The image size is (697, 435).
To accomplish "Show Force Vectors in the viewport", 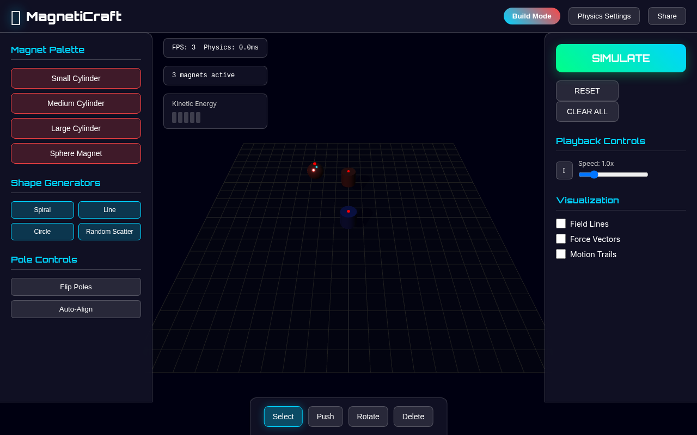I will [x=561, y=239].
